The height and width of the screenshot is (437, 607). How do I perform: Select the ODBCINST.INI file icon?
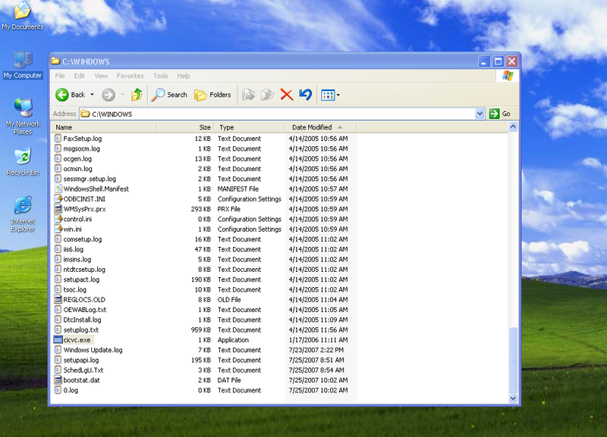(58, 199)
